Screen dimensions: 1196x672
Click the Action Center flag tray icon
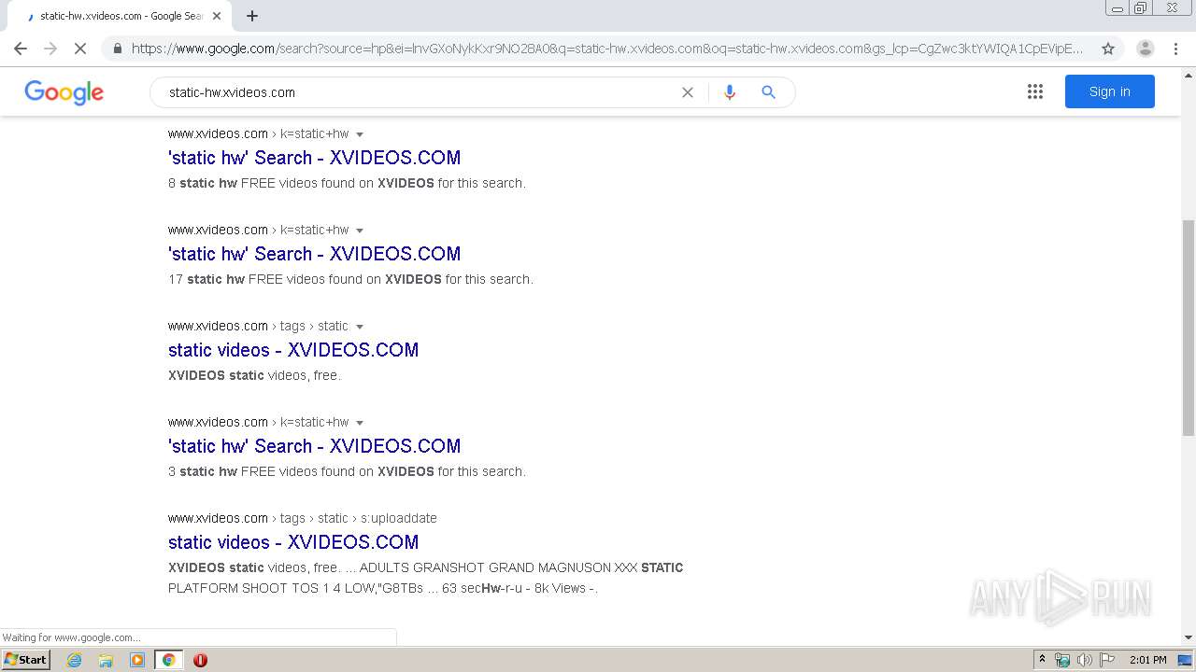tap(1107, 660)
